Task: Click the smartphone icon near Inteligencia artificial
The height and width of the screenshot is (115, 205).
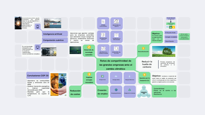Action: click(x=38, y=27)
